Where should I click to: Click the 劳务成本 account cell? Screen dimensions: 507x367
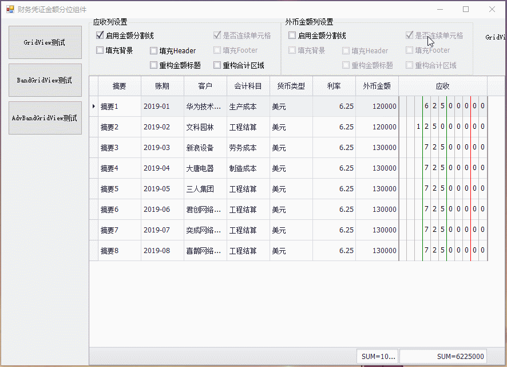pos(248,148)
